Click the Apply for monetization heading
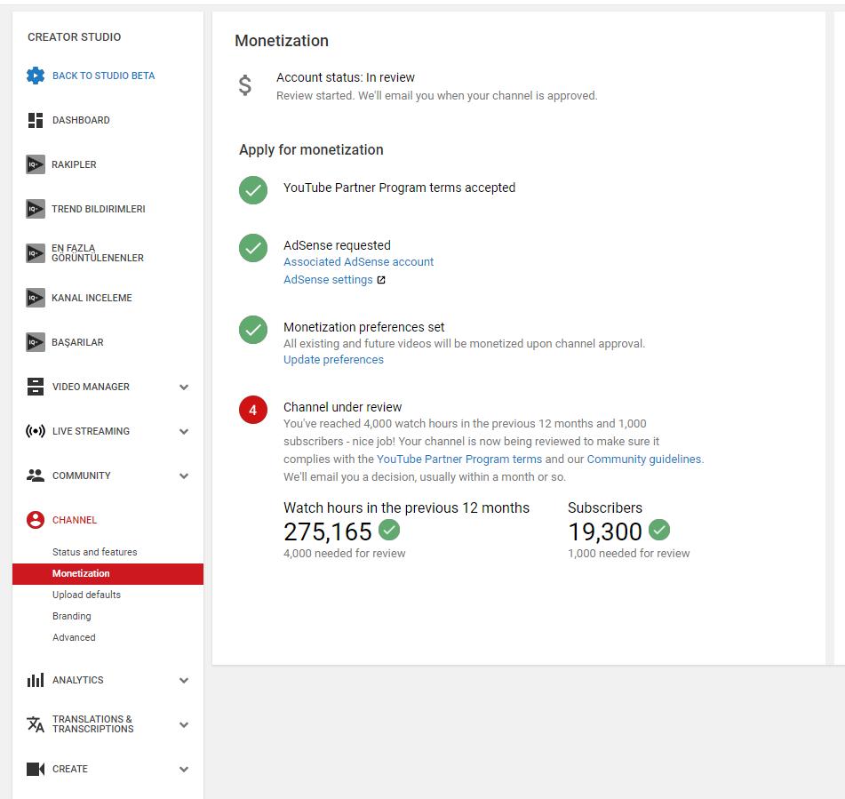Screen dimensions: 845x799 (x=312, y=150)
